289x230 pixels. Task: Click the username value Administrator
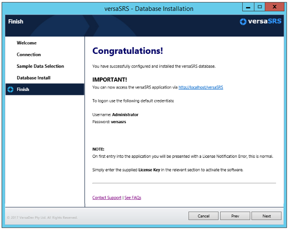click(x=125, y=115)
